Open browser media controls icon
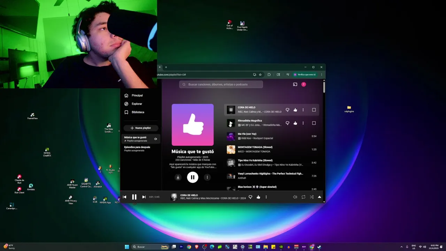The height and width of the screenshot is (251, 446). pos(287,75)
